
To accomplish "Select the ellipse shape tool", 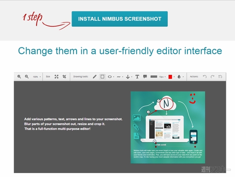I will (x=110, y=77).
